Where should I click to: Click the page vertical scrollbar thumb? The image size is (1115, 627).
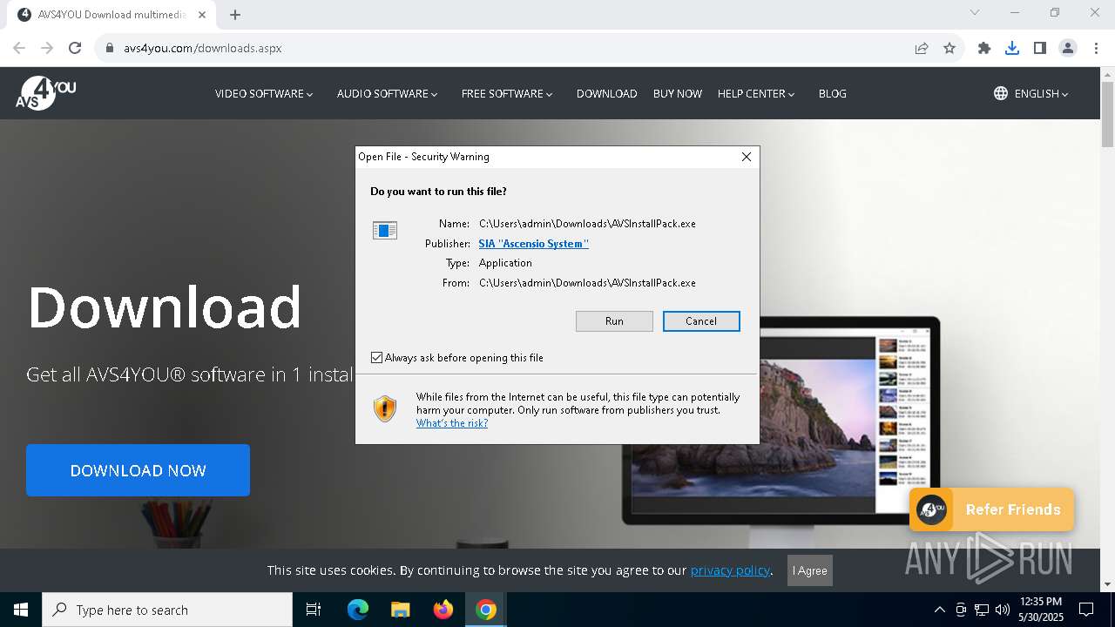tap(1108, 113)
